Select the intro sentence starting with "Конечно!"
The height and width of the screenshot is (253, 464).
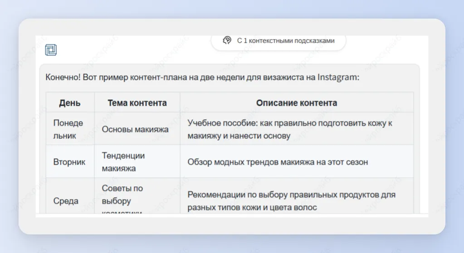click(202, 77)
